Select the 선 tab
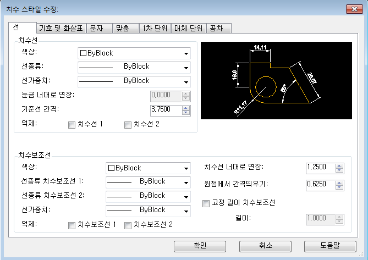This screenshot has width=368, height=260. tap(23, 27)
